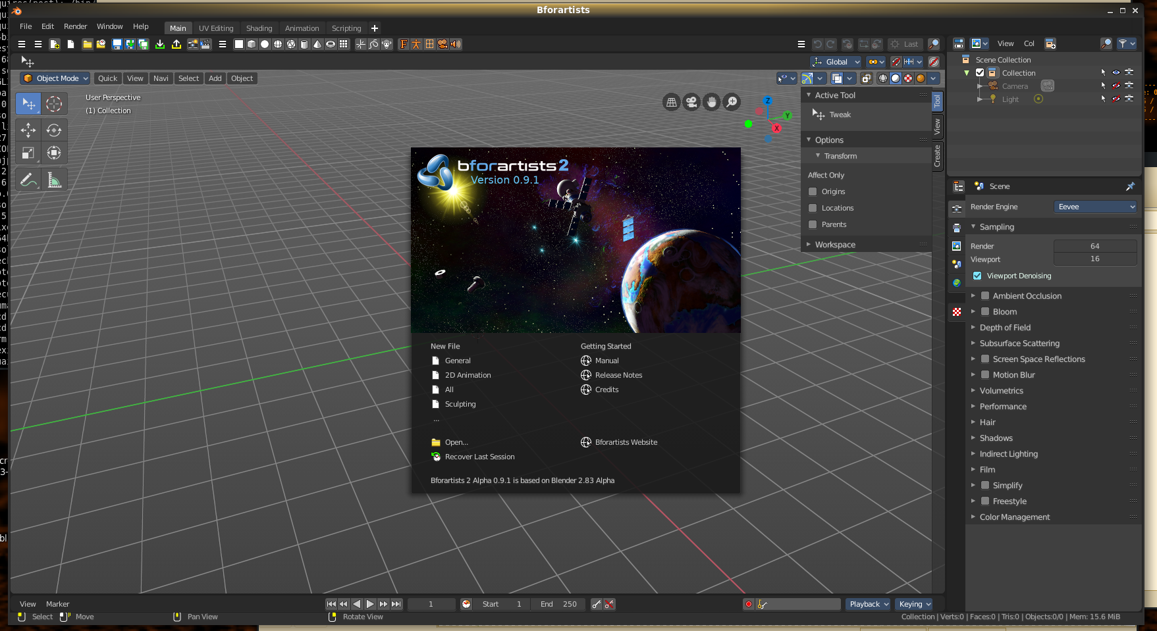Click the zoom magnifier viewport icon
This screenshot has height=631, width=1157.
[x=732, y=102]
